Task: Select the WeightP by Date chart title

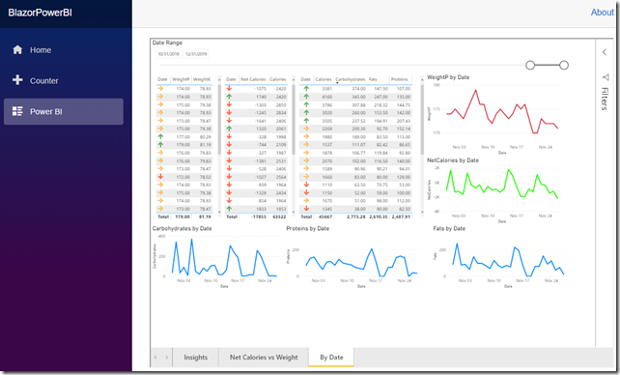Action: [x=448, y=77]
